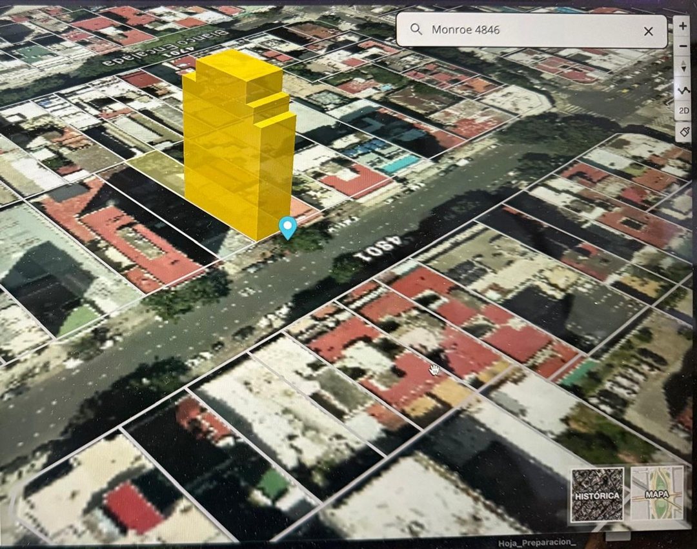Switch the map to 2D view

click(x=683, y=110)
